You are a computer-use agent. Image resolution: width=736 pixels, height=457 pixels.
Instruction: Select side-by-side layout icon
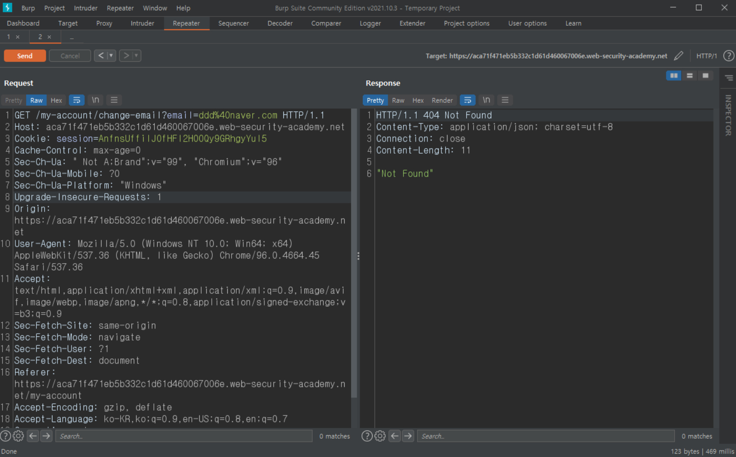(x=674, y=76)
